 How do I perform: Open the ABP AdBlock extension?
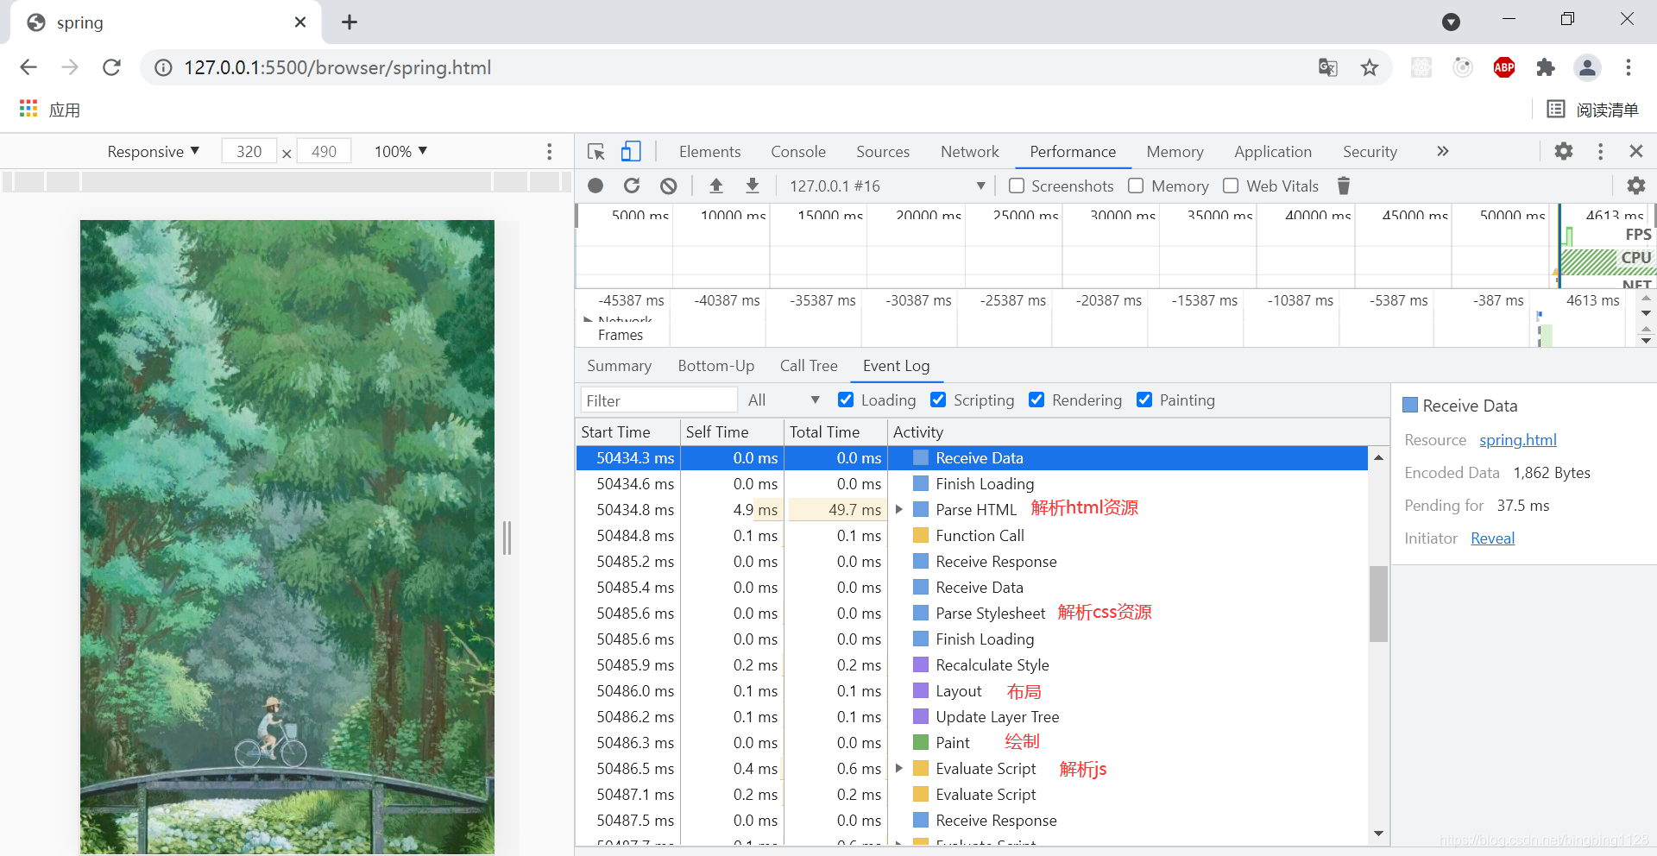pyautogui.click(x=1504, y=67)
